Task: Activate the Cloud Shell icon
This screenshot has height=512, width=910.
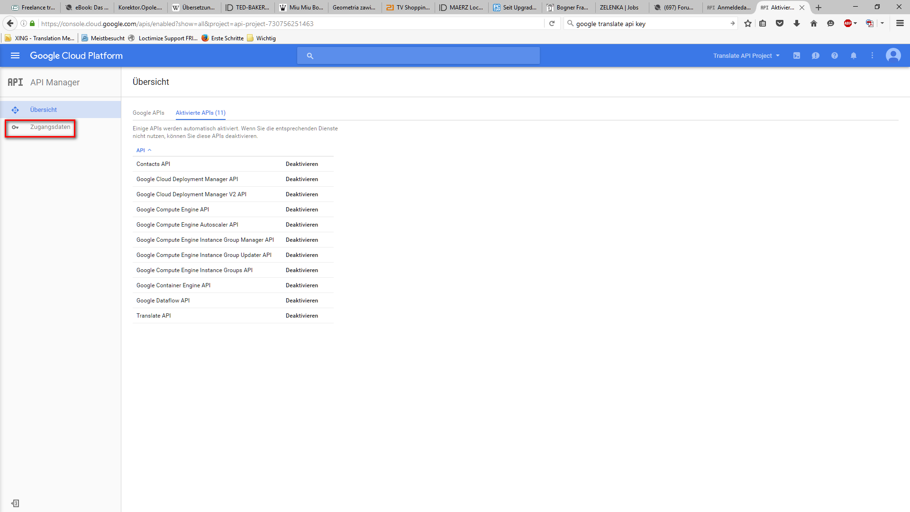Action: click(x=797, y=56)
